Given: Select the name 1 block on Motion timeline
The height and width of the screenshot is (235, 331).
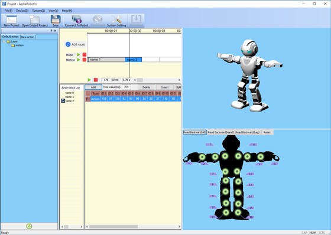Looking at the screenshot, I should click(x=106, y=60).
